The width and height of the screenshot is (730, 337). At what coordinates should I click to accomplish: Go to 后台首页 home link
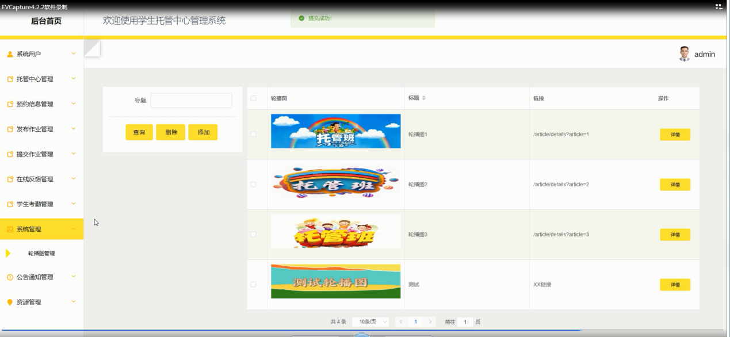(46, 21)
